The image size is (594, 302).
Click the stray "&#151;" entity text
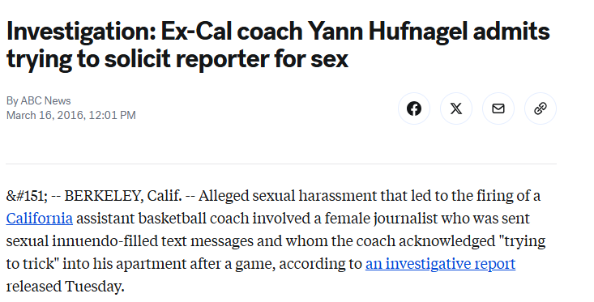(27, 196)
